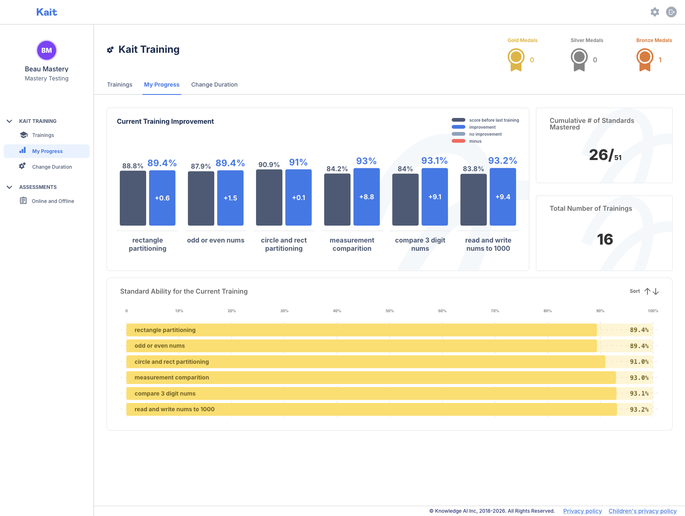The width and height of the screenshot is (685, 516).
Task: Click the compare 3 digit nums ability bar
Action: [371, 393]
